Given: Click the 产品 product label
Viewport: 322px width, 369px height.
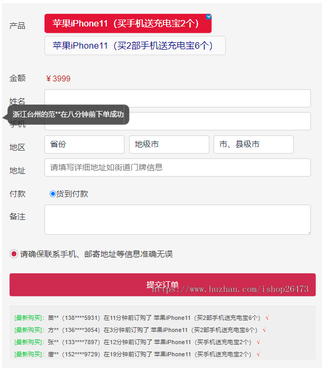Looking at the screenshot, I should click(x=17, y=26).
